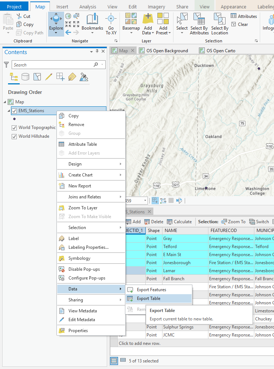
Task: Open the Analysis ribbon tab
Action: click(x=87, y=7)
